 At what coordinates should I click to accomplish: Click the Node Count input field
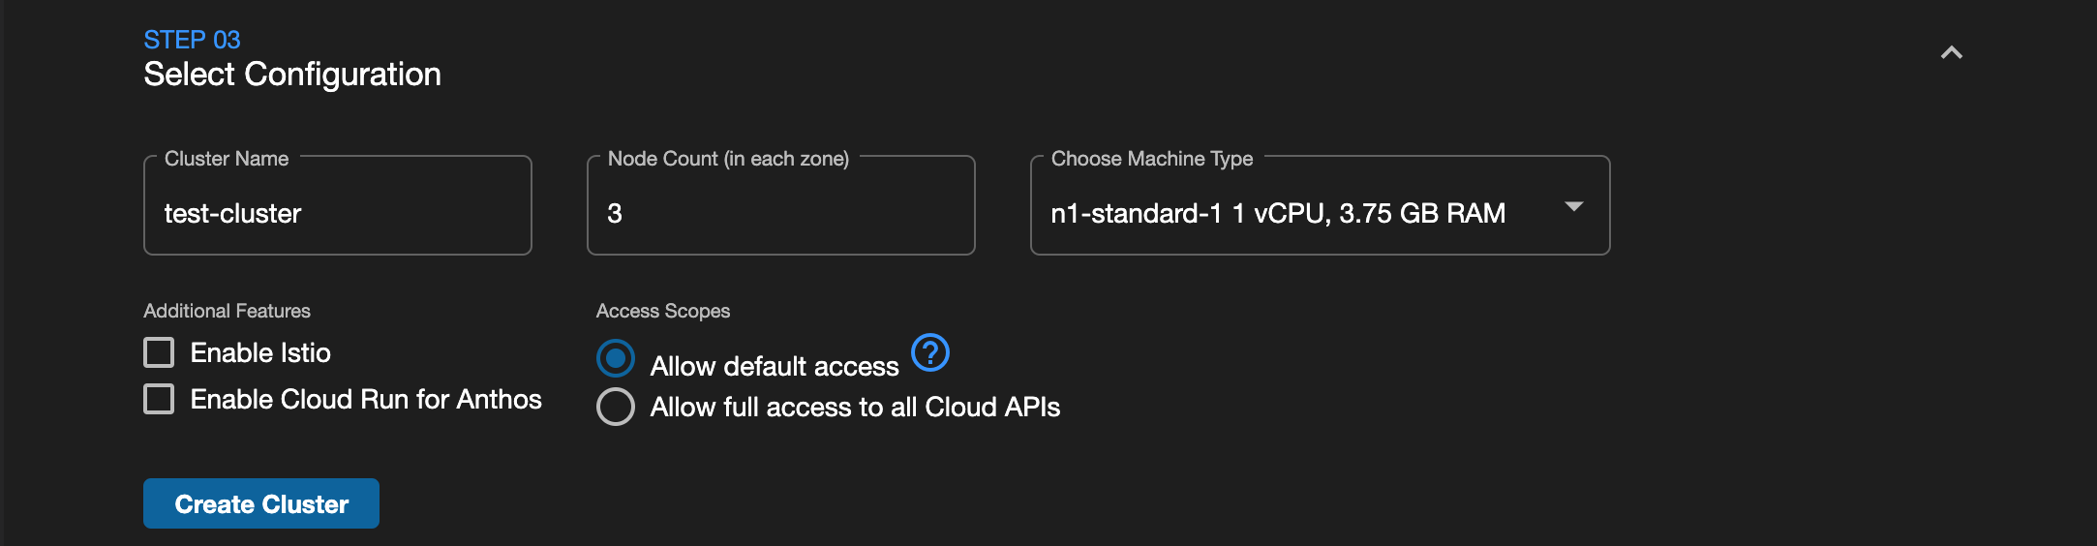(781, 205)
